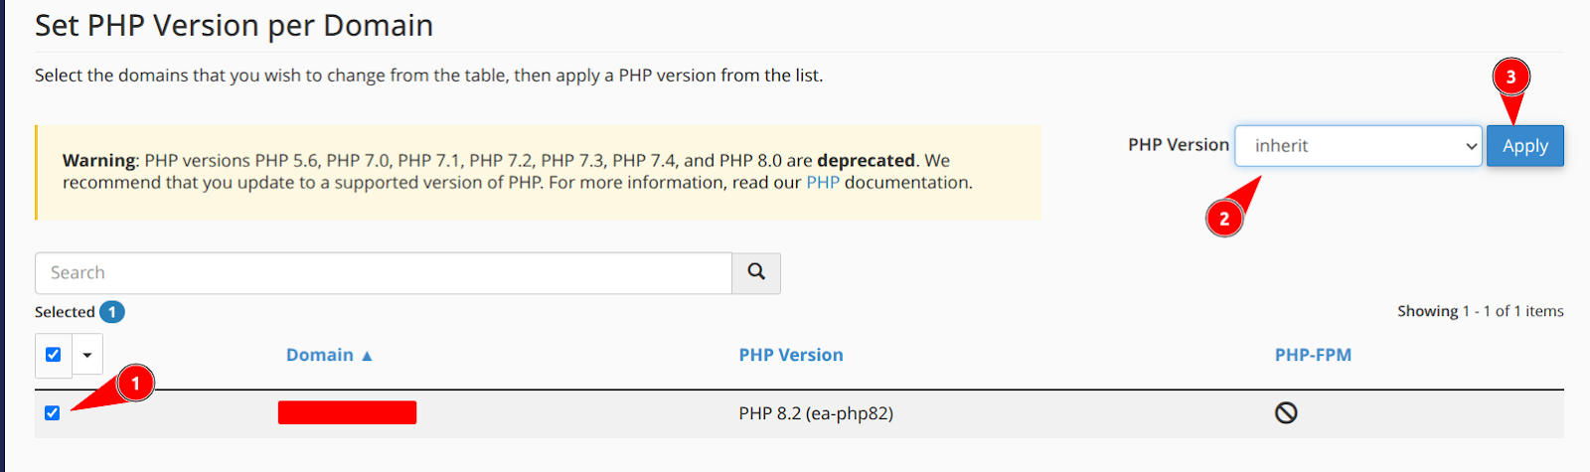Viewport: 1590px width, 472px height.
Task: Toggle the select-all checkbox in table header
Action: (54, 355)
